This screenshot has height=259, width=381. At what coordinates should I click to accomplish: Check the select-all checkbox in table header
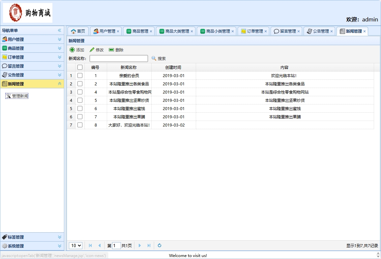[80, 67]
